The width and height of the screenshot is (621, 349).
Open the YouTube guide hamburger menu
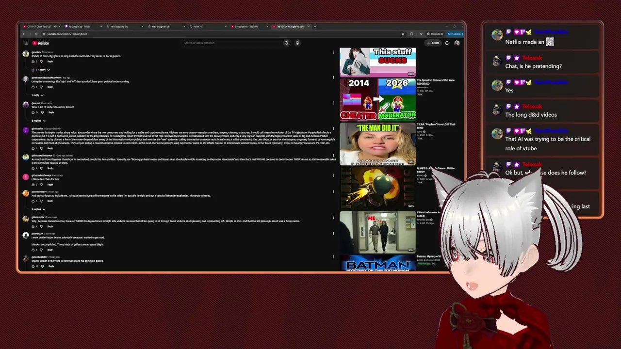tap(26, 43)
